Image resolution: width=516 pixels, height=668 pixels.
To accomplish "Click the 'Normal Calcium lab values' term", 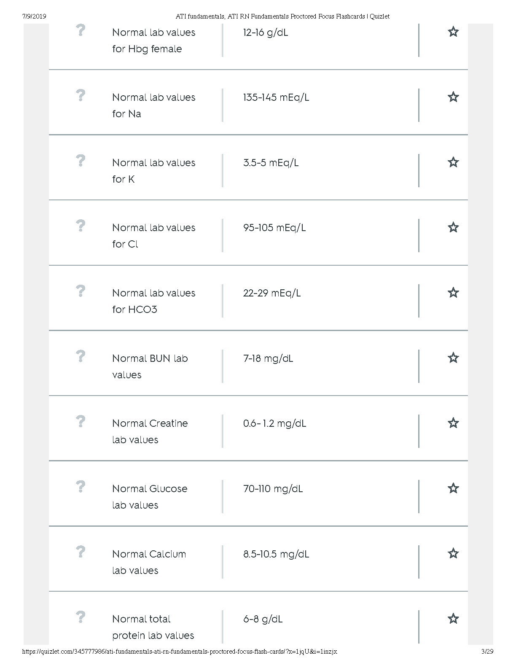I will point(149,562).
